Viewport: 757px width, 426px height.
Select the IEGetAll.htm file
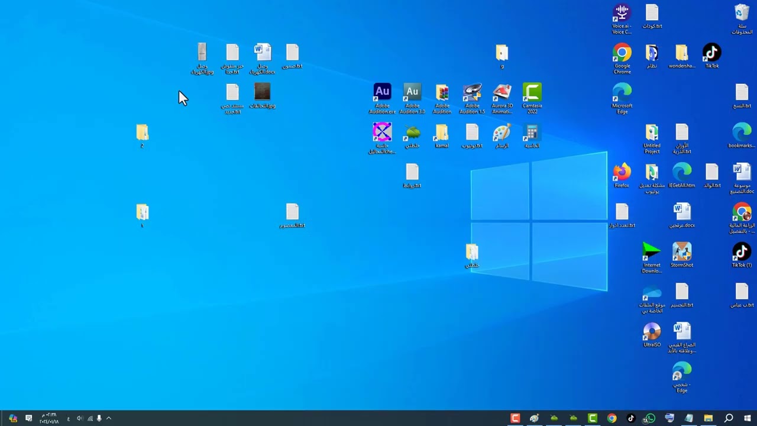[682, 176]
